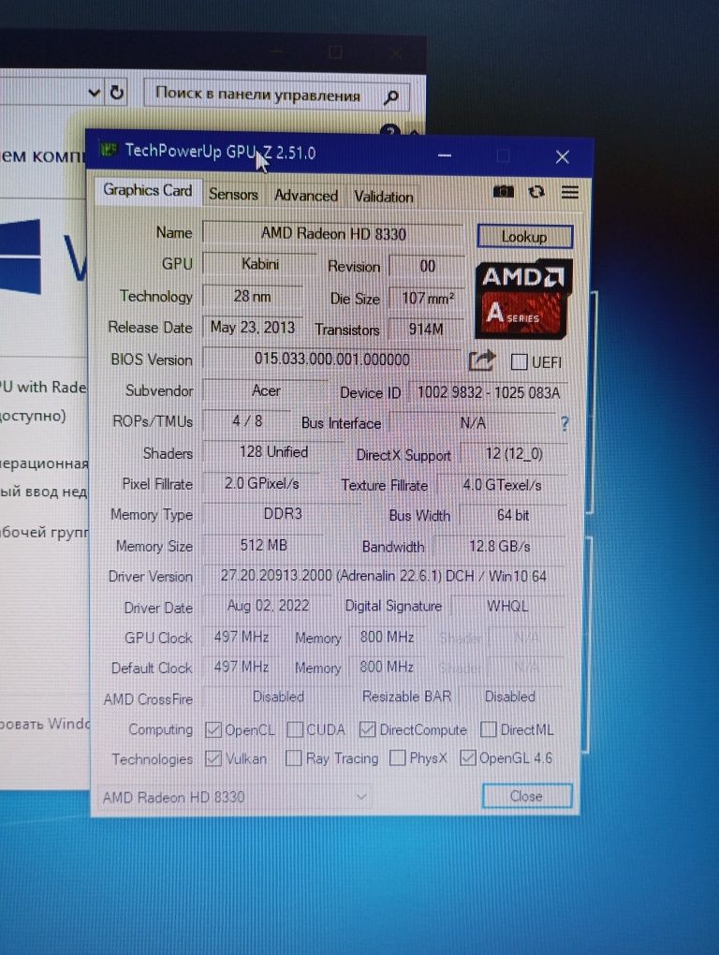Screen dimensions: 719x955
Task: Click the AMD A-Series logo
Action: tap(523, 299)
